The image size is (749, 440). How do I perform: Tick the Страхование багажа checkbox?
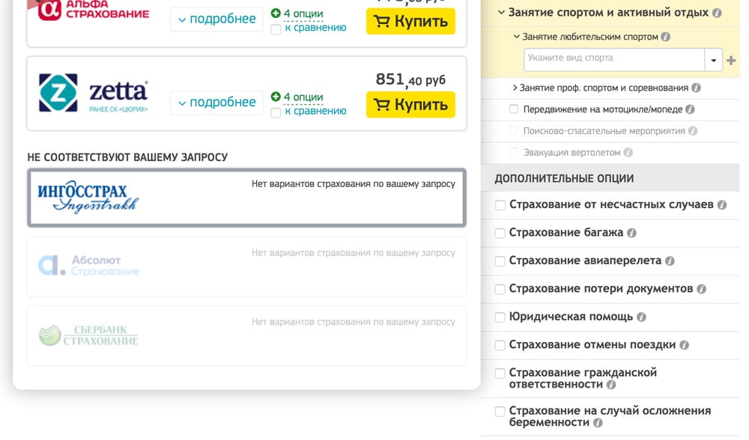click(500, 233)
